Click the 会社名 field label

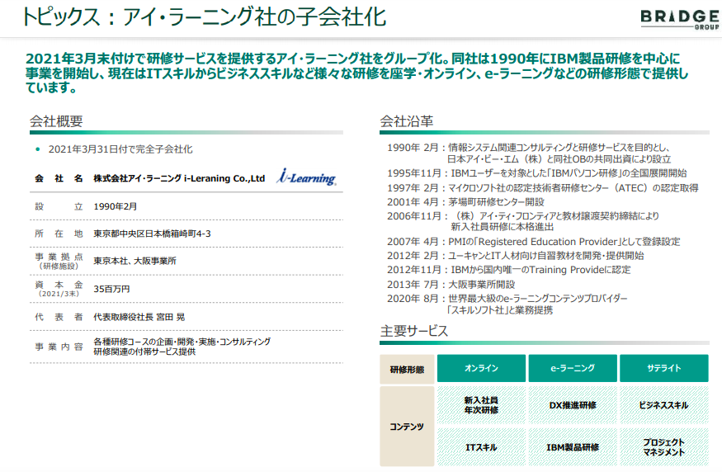tap(59, 178)
